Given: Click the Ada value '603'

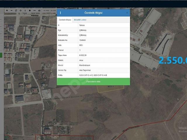Looking at the screenshot, I should pos(81,45).
